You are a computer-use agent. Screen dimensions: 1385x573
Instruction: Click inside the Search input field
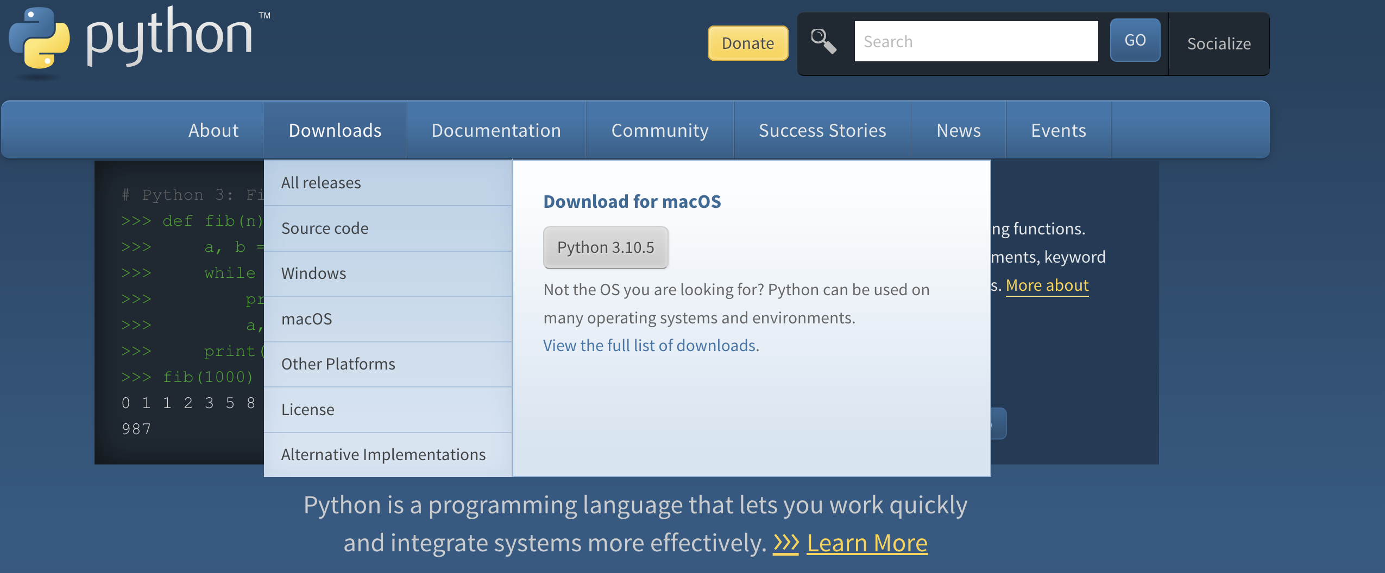[x=977, y=41]
